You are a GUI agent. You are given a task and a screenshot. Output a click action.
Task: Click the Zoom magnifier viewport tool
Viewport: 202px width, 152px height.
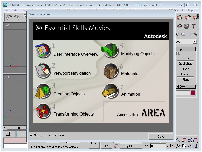coord(178,140)
